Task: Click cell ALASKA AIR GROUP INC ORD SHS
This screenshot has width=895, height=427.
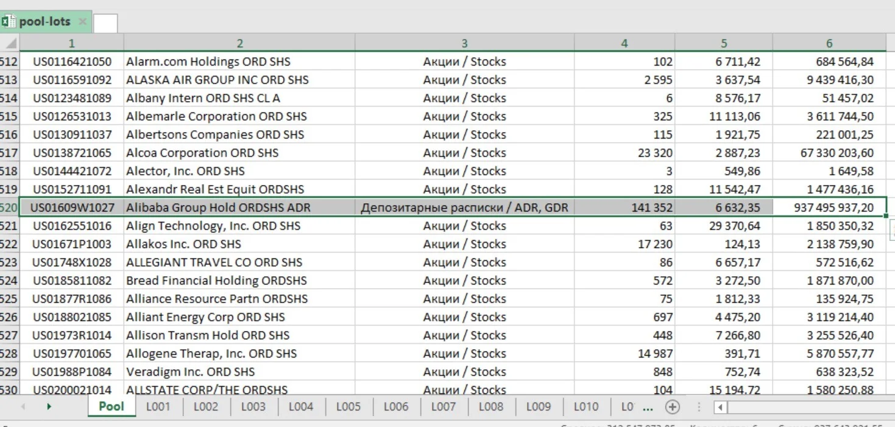Action: 239,80
